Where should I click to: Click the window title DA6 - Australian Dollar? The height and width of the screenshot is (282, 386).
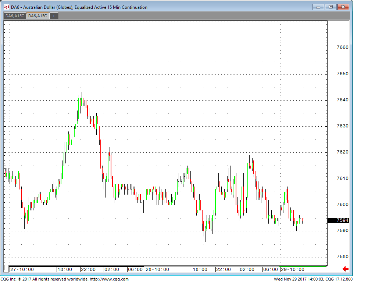(79, 7)
